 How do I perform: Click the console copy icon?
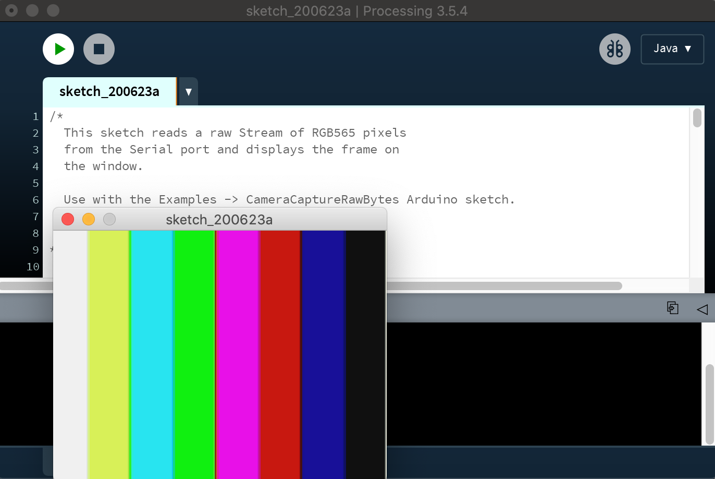tap(672, 308)
